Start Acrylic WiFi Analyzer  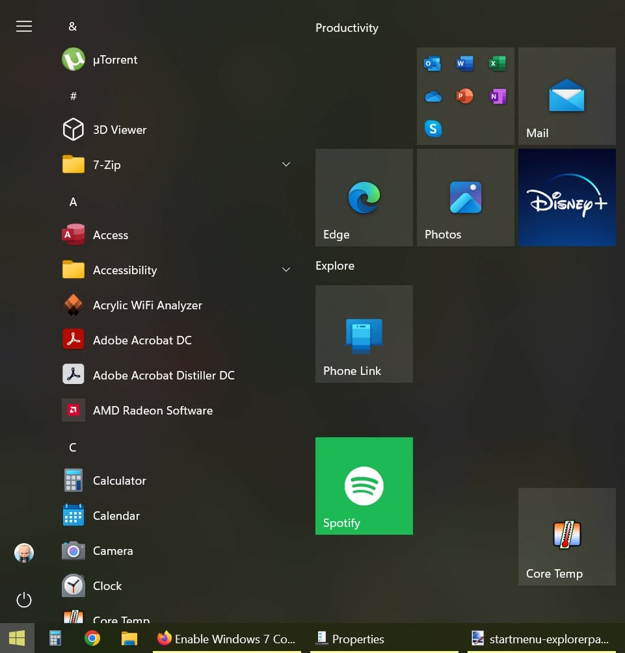(x=148, y=305)
